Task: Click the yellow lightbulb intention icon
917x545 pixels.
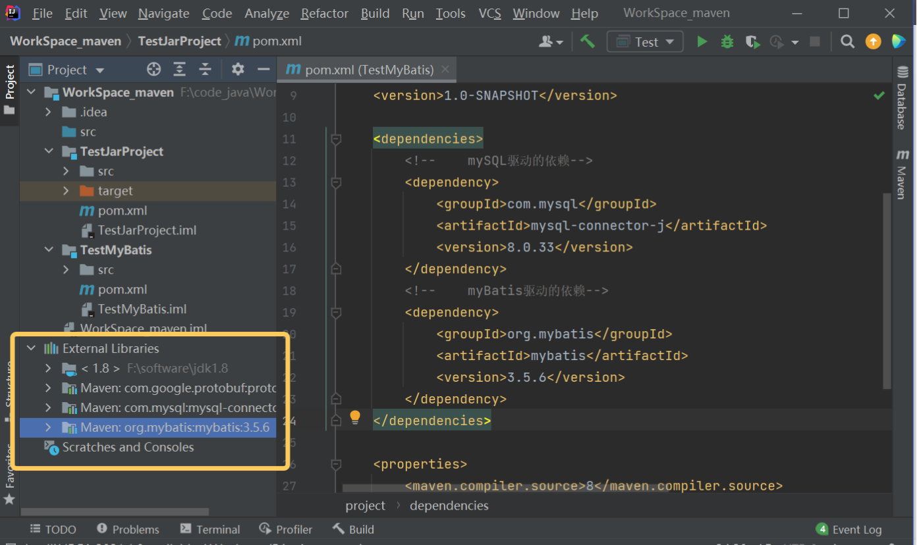Action: click(355, 417)
